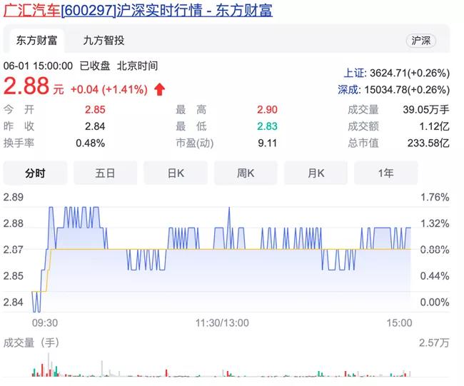Click the 1.76% percentage axis label

(435, 197)
